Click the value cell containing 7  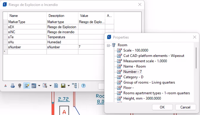point(91,47)
